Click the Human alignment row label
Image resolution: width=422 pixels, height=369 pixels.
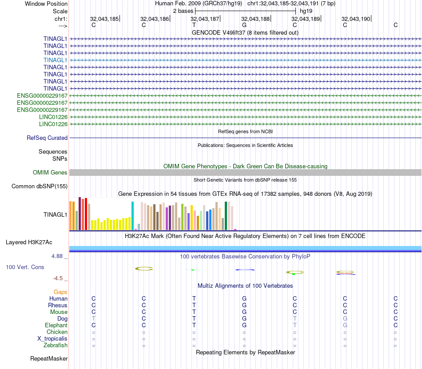(58, 298)
